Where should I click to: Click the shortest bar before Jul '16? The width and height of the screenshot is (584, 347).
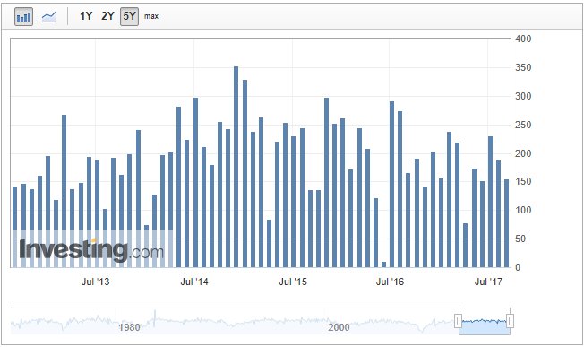tap(383, 265)
